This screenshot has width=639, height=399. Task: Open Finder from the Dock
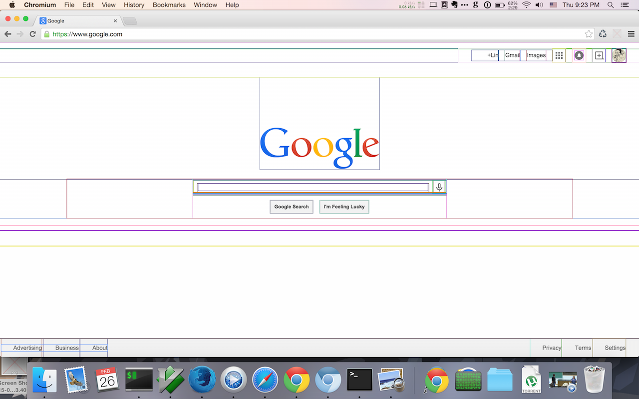point(44,380)
